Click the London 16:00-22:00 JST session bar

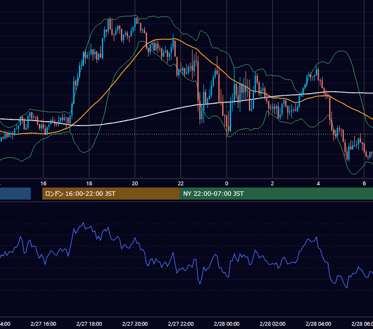(111, 194)
